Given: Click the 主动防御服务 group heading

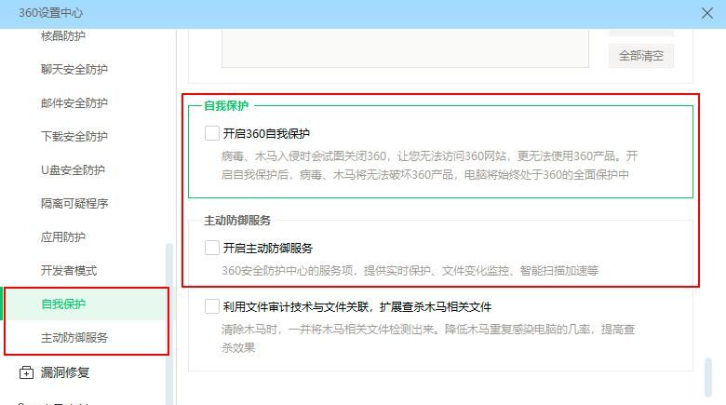Looking at the screenshot, I should [x=237, y=221].
